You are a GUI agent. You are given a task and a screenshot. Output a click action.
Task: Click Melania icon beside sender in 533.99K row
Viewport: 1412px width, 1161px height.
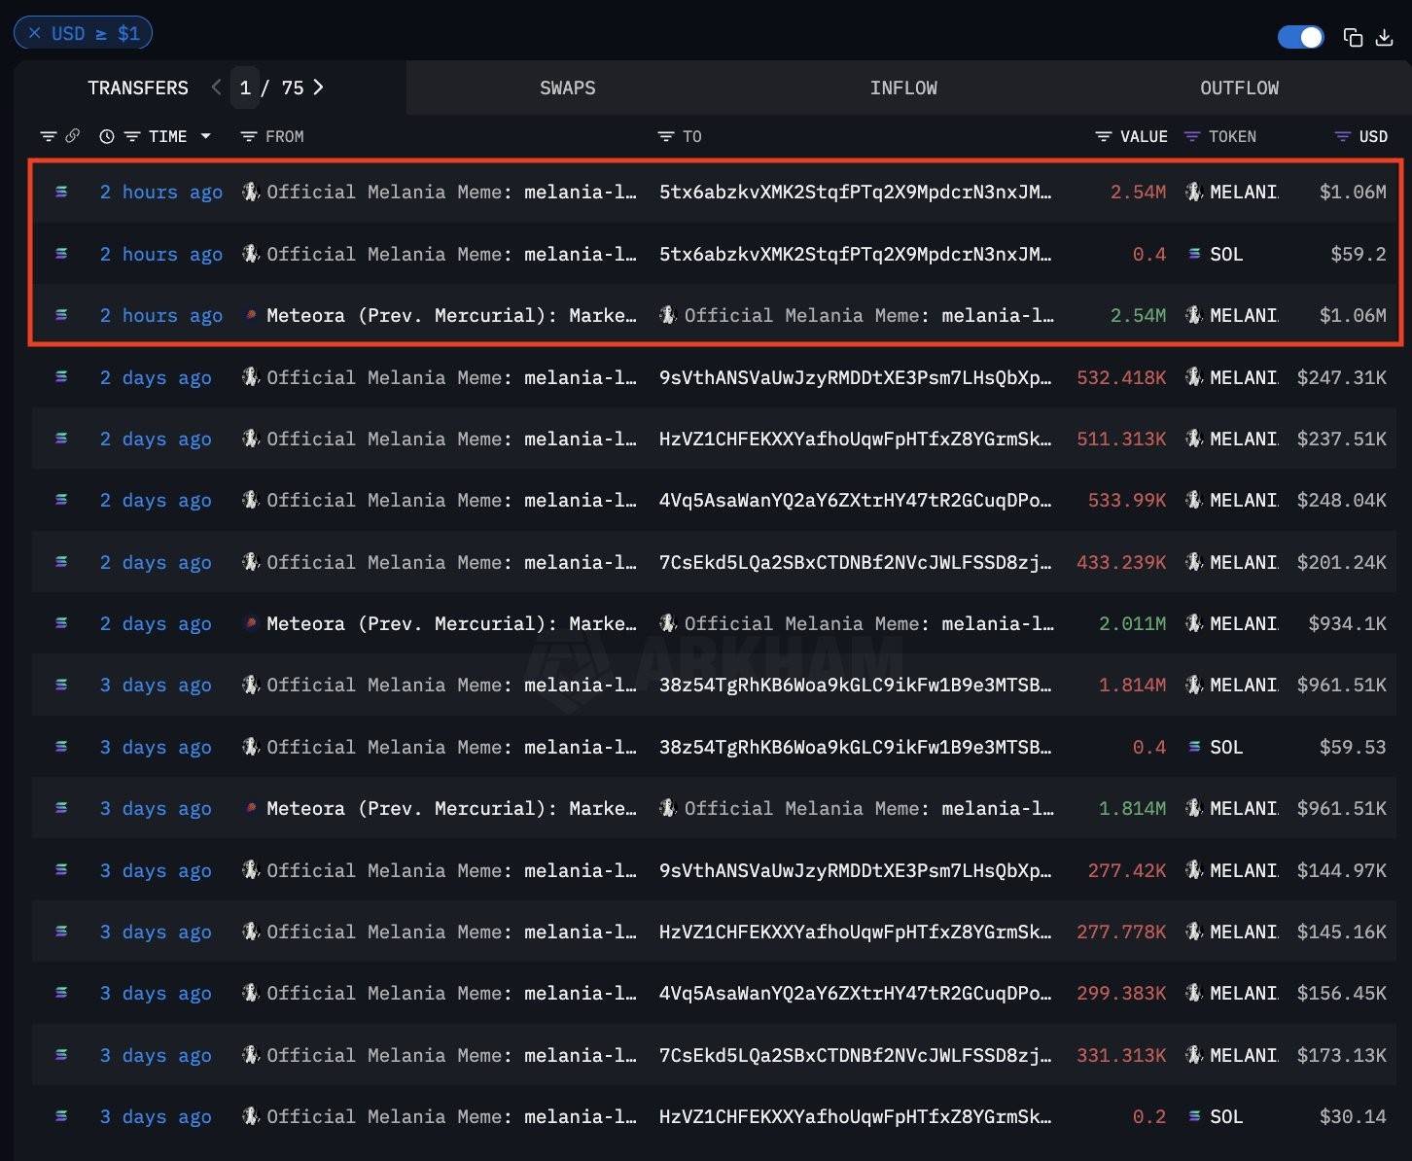[251, 500]
